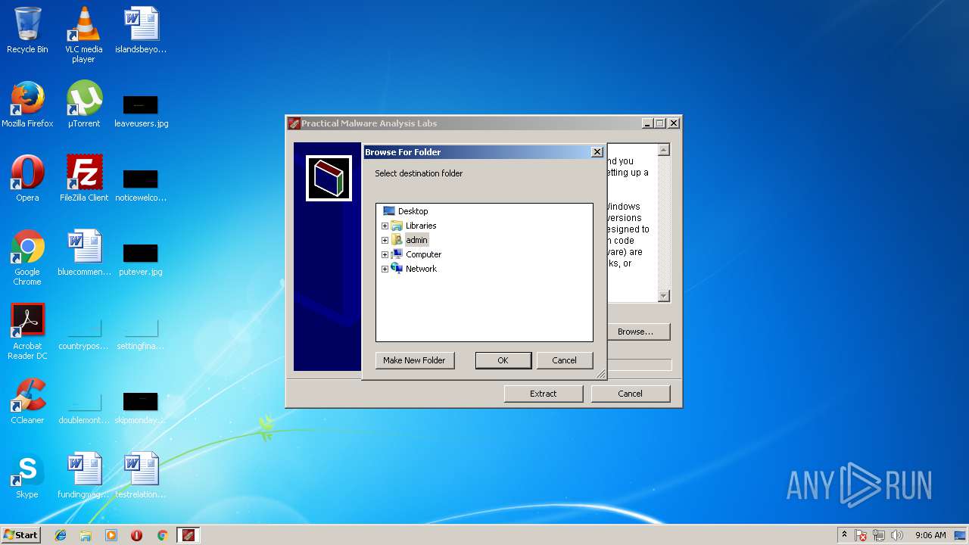Click the clock showing 9:06 AM

(930, 535)
